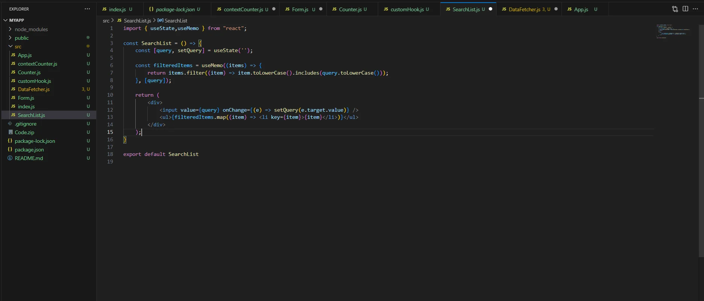The width and height of the screenshot is (704, 301).
Task: Click the minimap code preview
Action: tap(673, 31)
